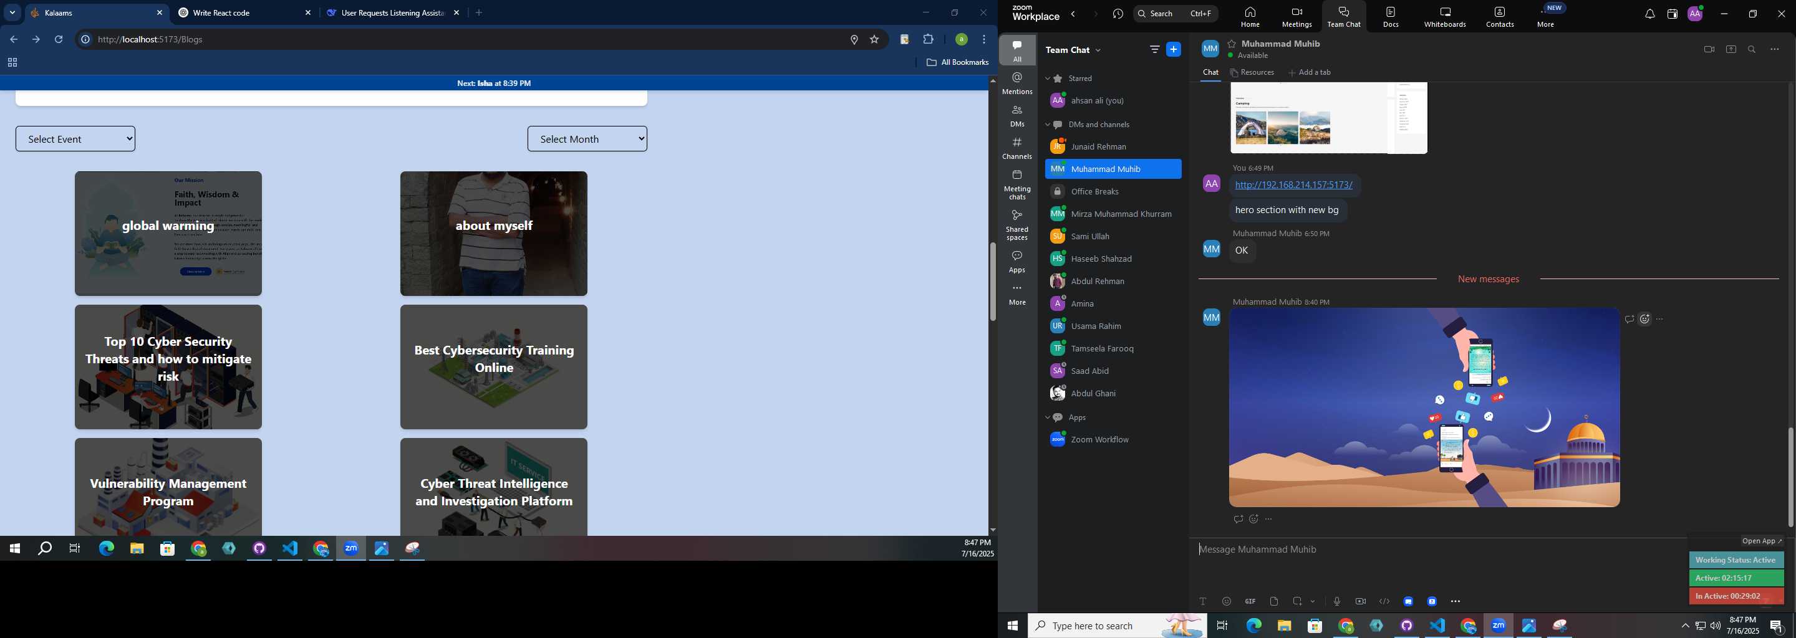This screenshot has height=638, width=1796.
Task: Expand the Team Chat header dropdown
Action: coord(1099,50)
